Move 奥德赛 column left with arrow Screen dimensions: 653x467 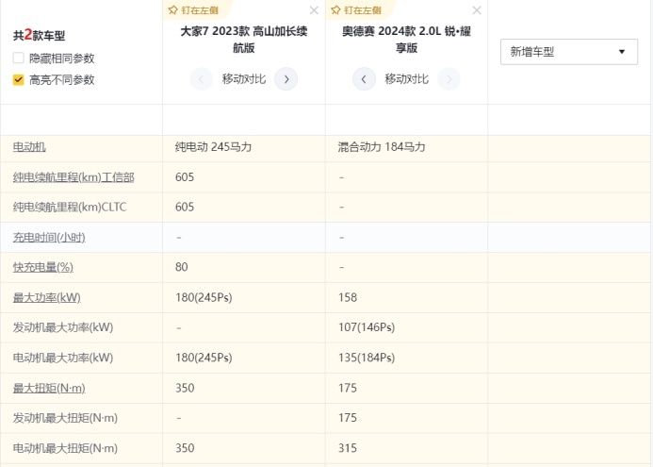pos(364,79)
